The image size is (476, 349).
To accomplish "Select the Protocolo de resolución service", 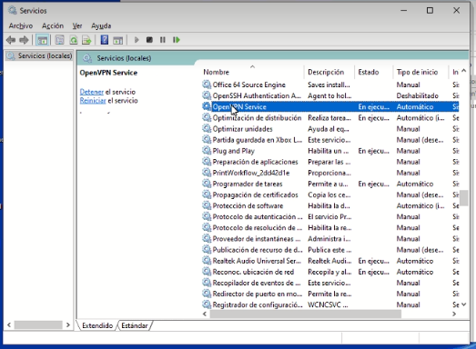I will click(330, 228).
